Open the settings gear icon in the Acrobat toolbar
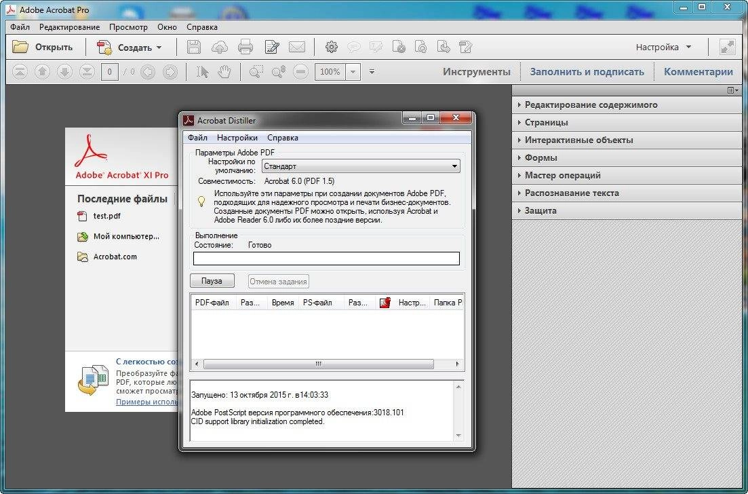This screenshot has height=494, width=748. (x=332, y=47)
